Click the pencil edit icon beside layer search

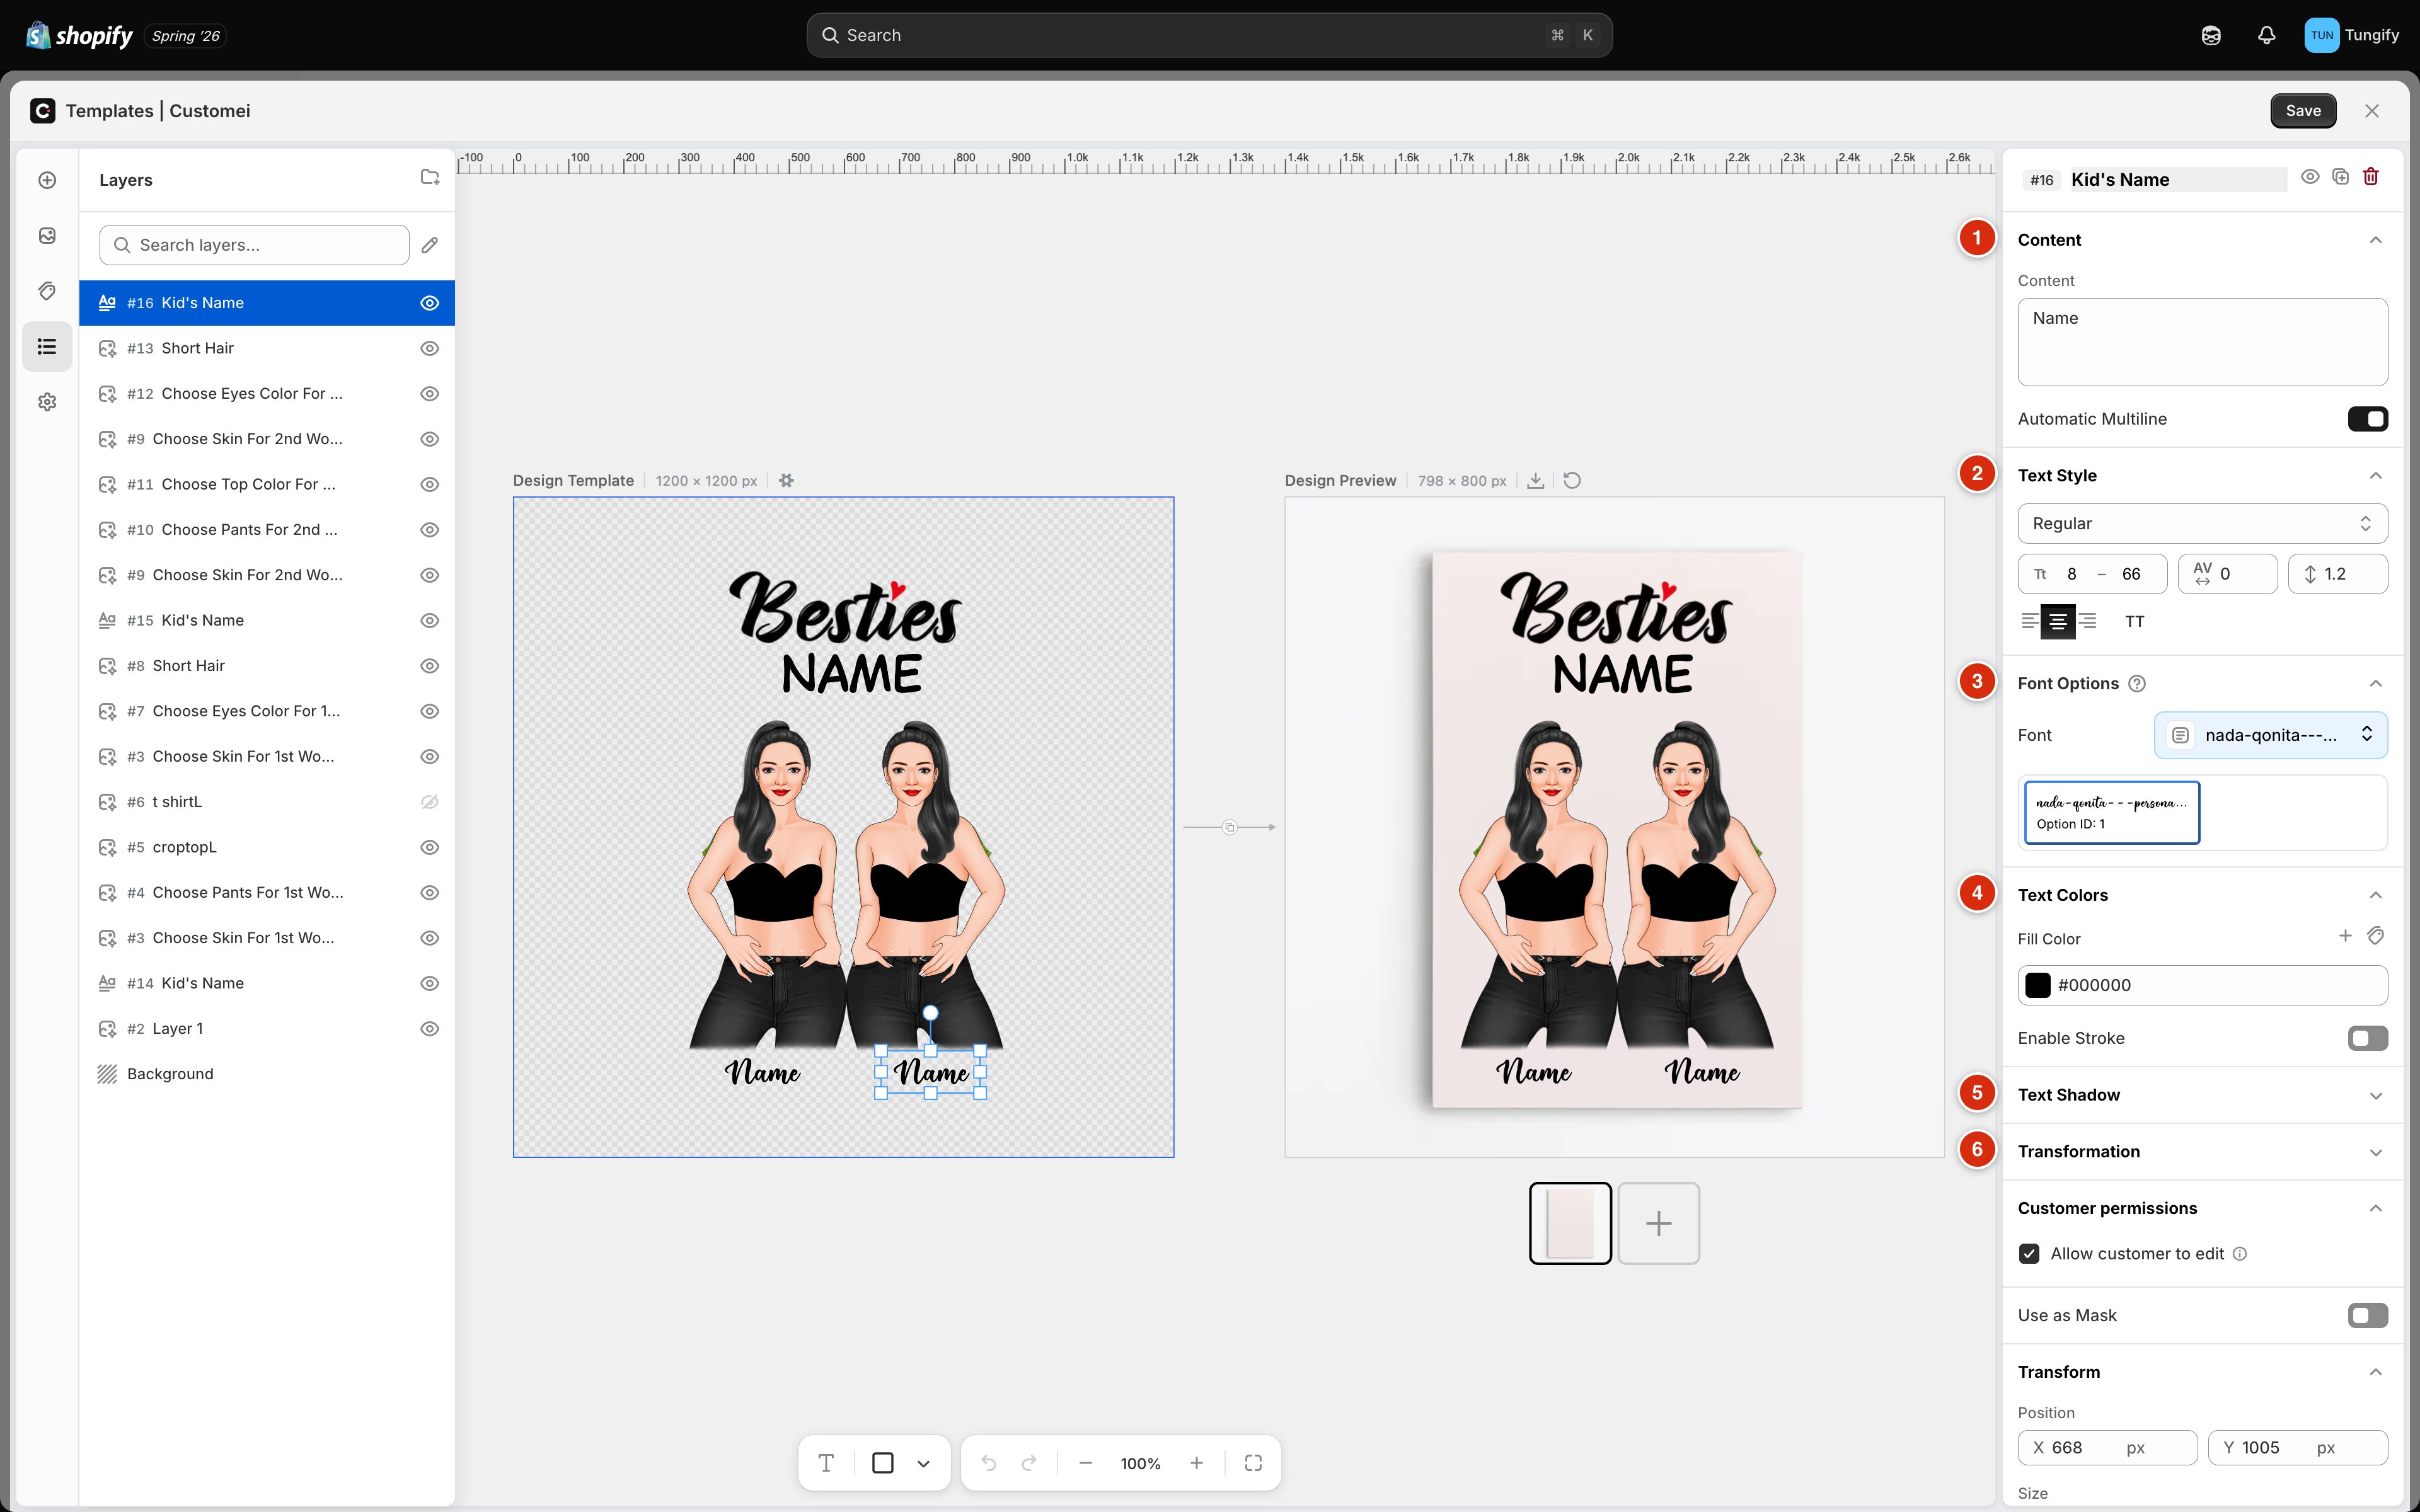pyautogui.click(x=430, y=245)
